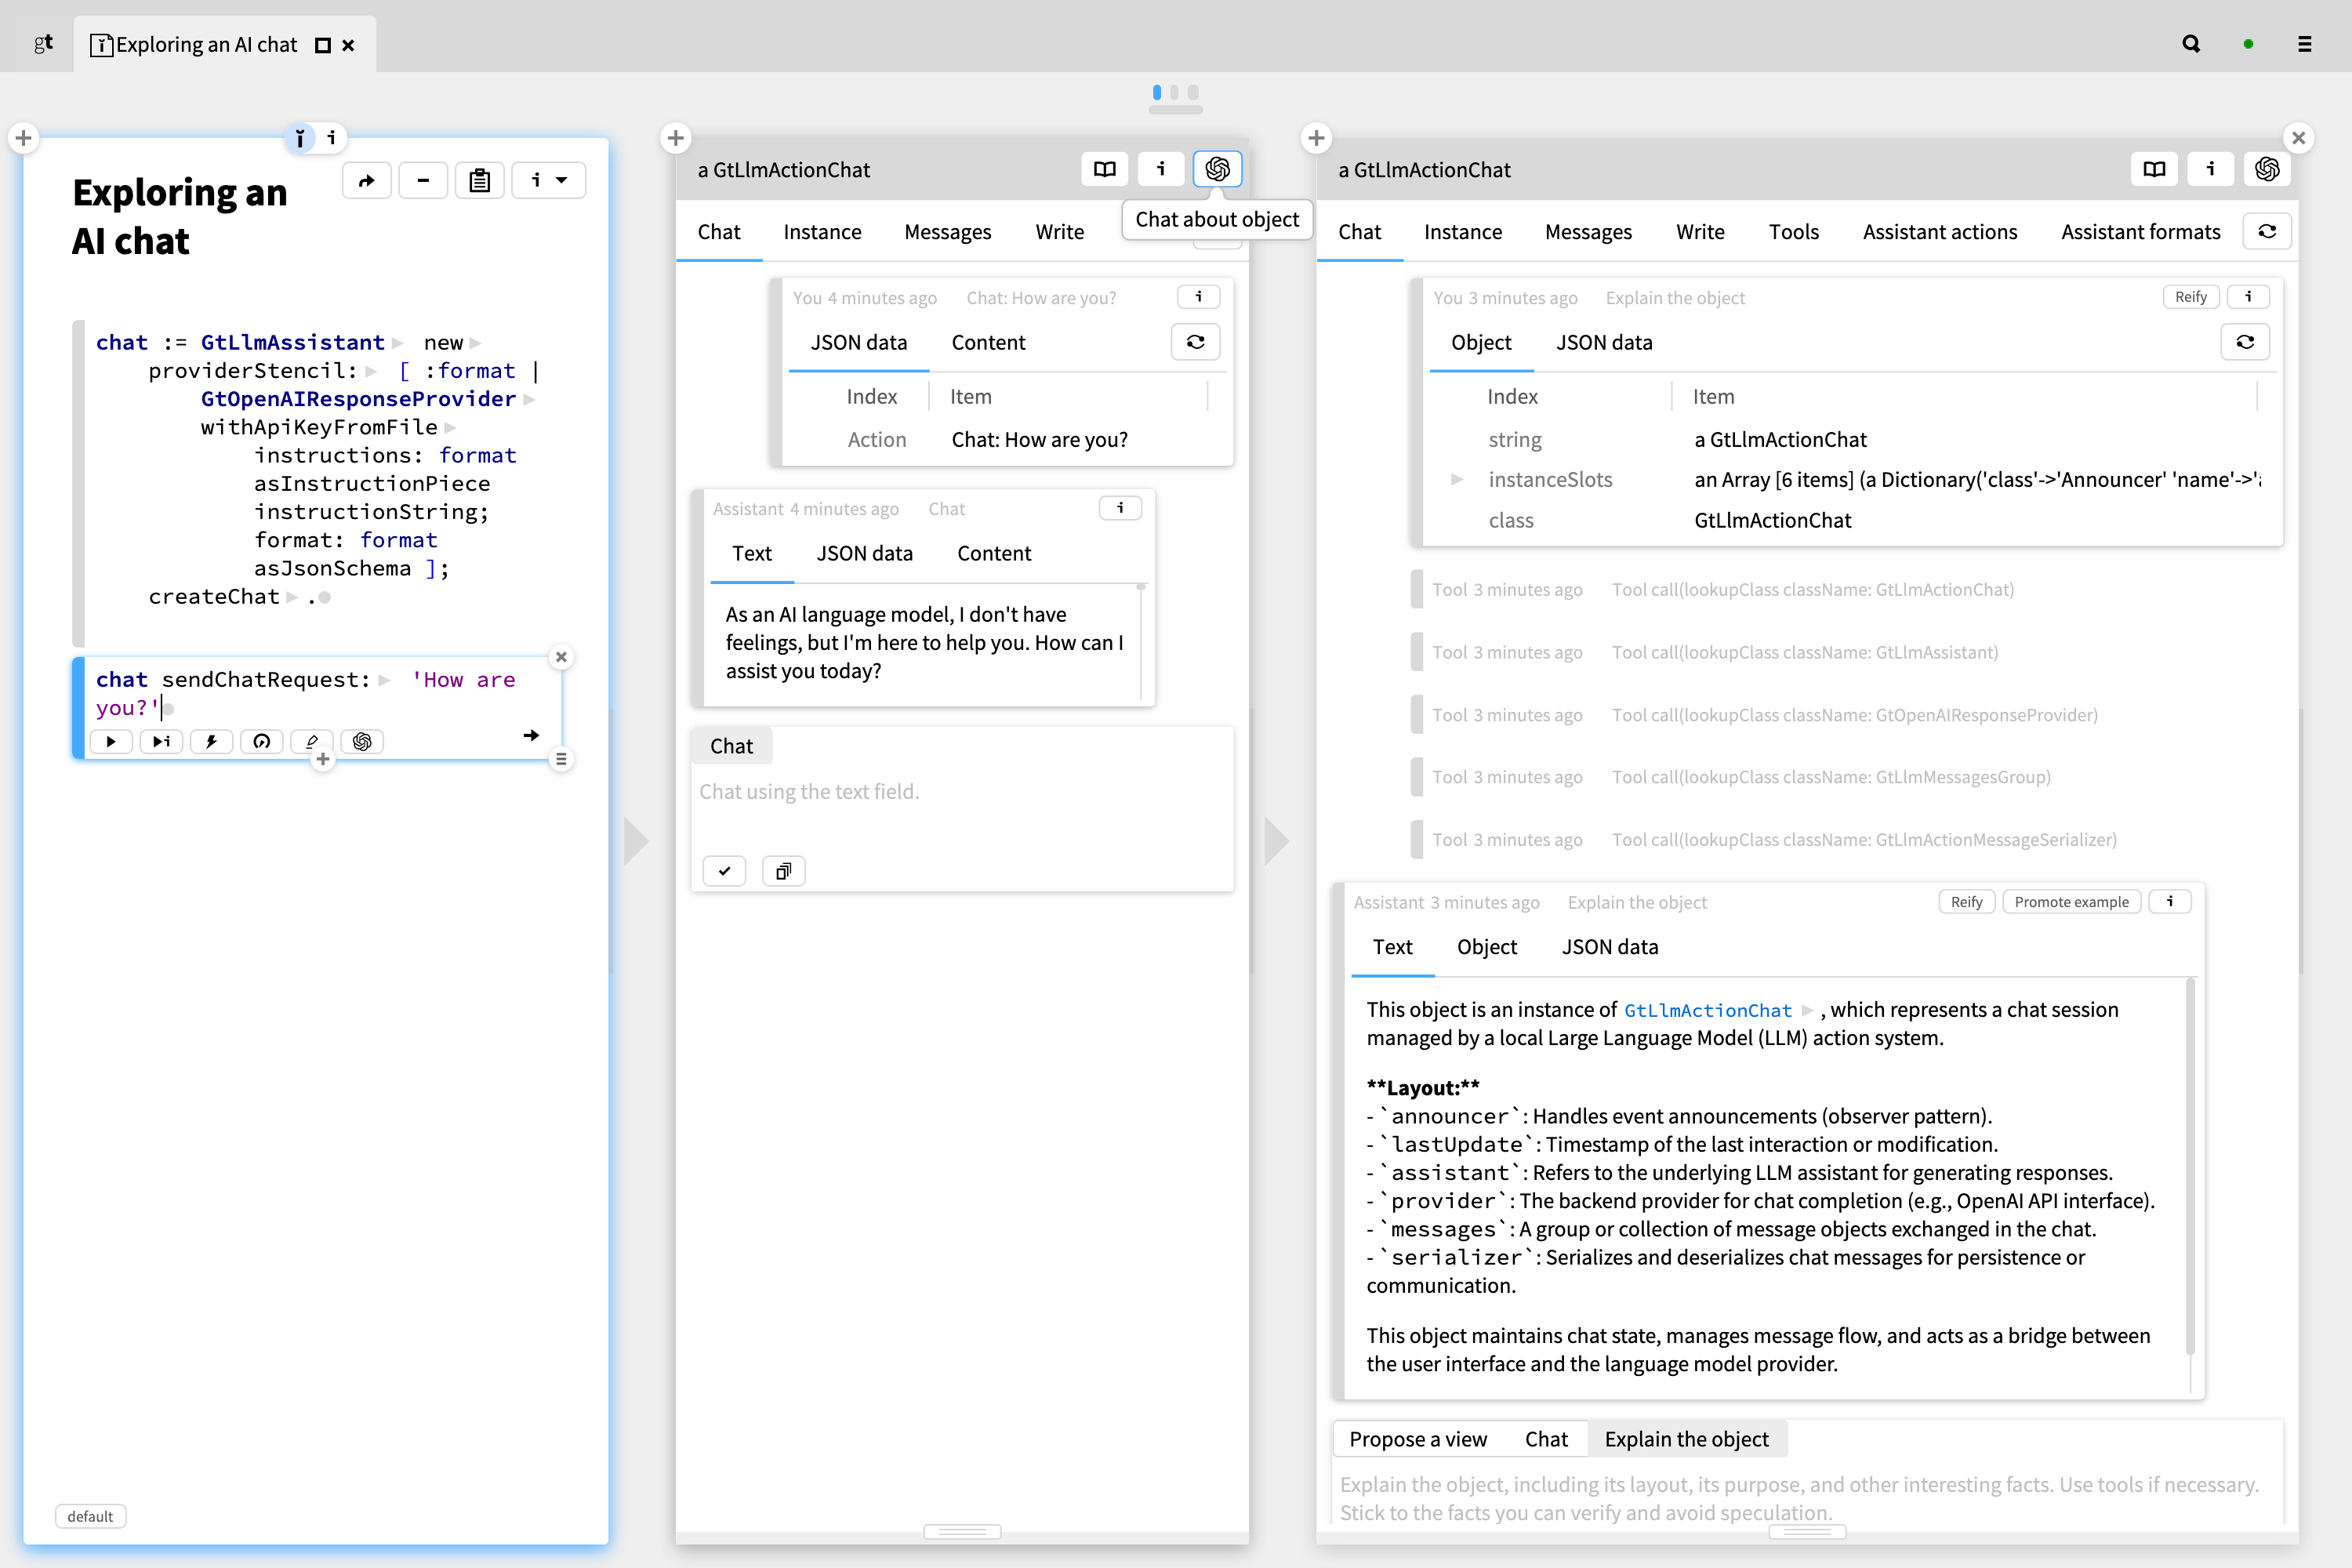Click the lightning bolt debug button

(211, 741)
